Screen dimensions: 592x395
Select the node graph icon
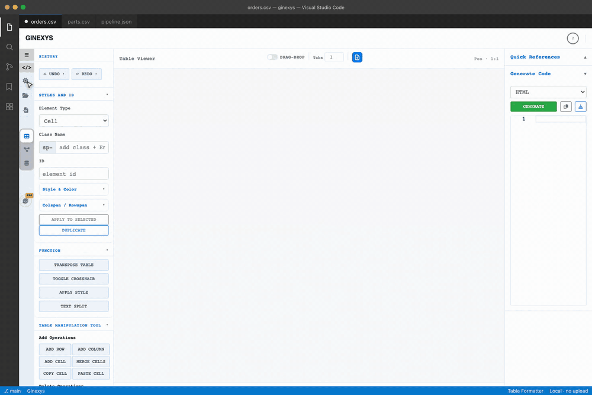pos(27,150)
